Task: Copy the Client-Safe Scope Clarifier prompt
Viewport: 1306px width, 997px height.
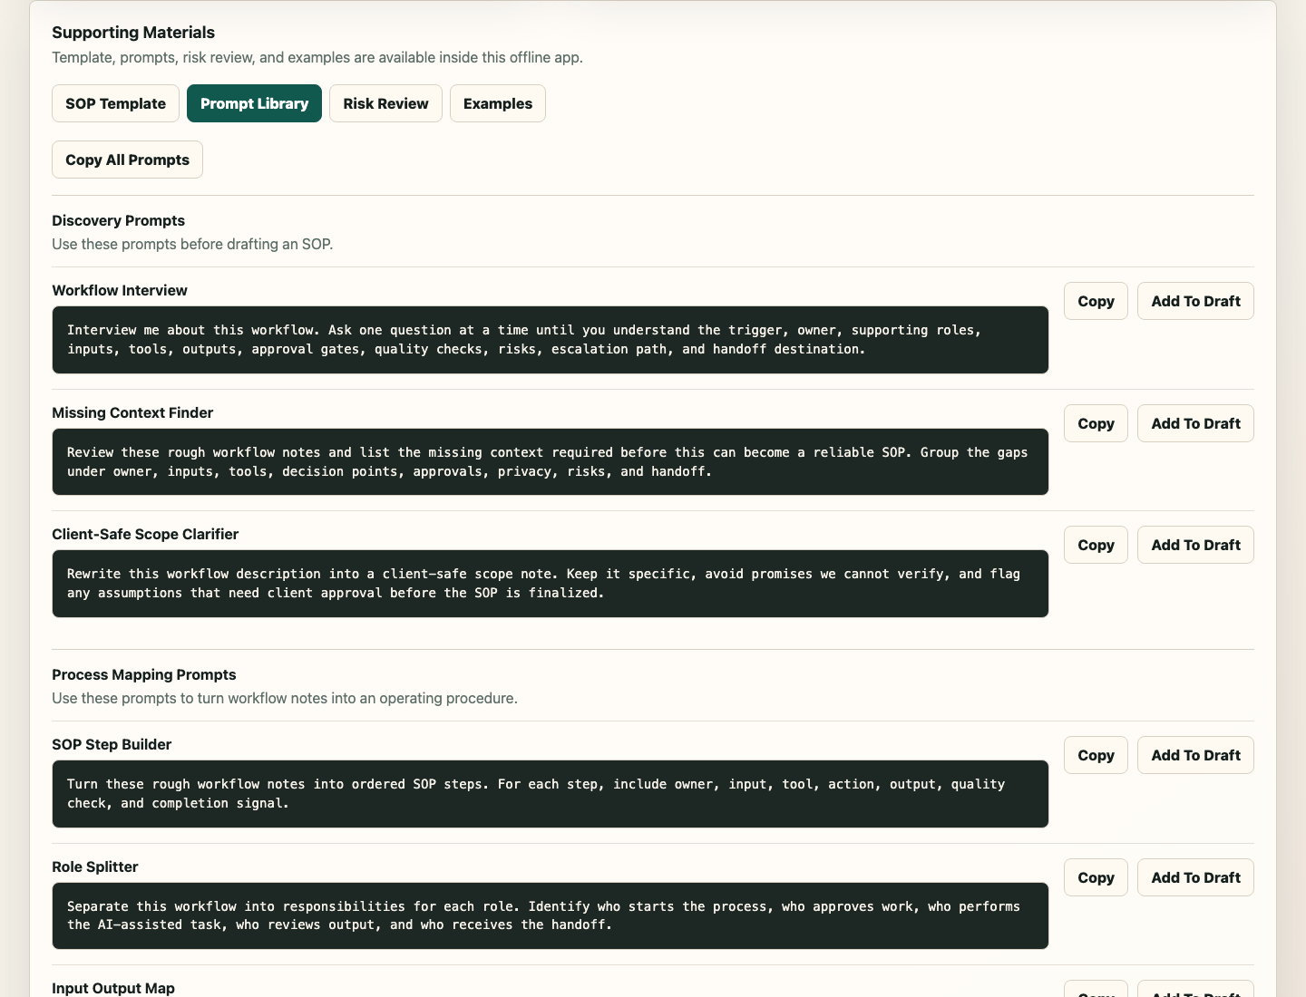Action: coord(1096,545)
